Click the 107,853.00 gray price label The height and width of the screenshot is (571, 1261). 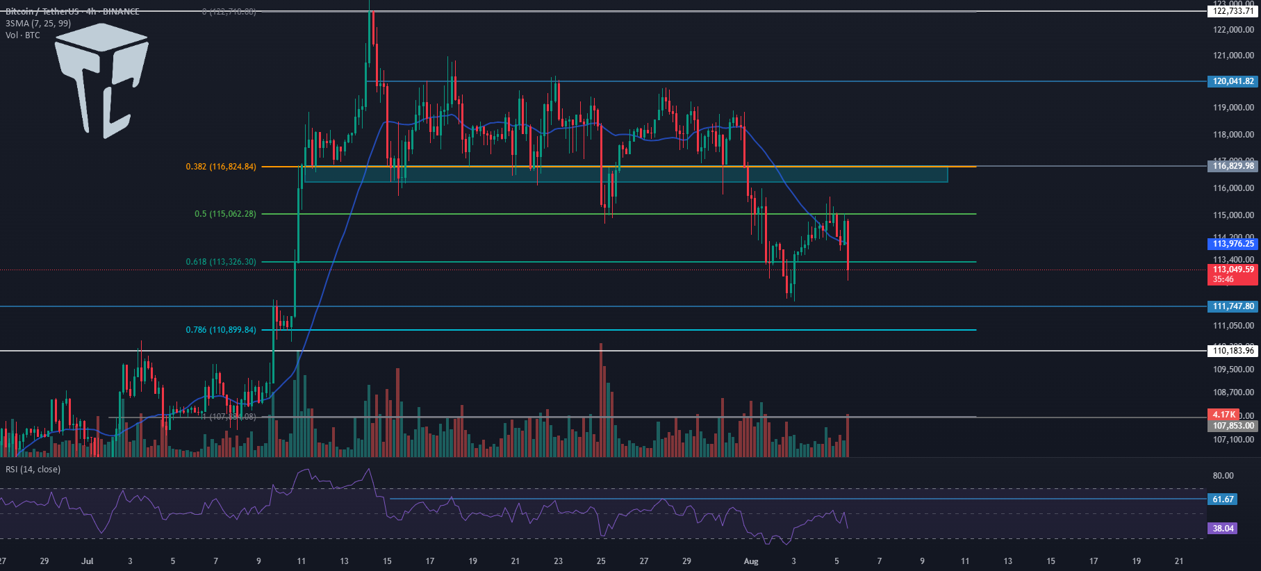(x=1233, y=426)
